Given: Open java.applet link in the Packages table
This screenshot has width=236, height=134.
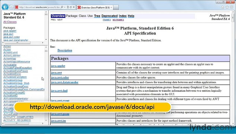Looking at the screenshot, I should (x=58, y=66).
